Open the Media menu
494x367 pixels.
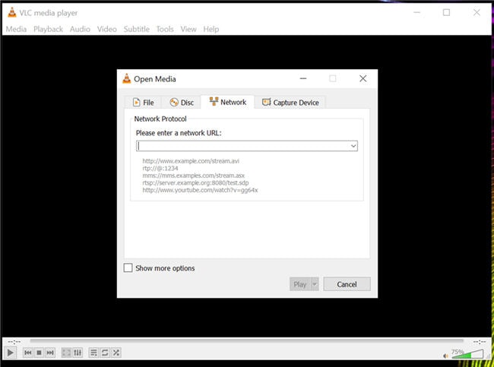[x=16, y=29]
